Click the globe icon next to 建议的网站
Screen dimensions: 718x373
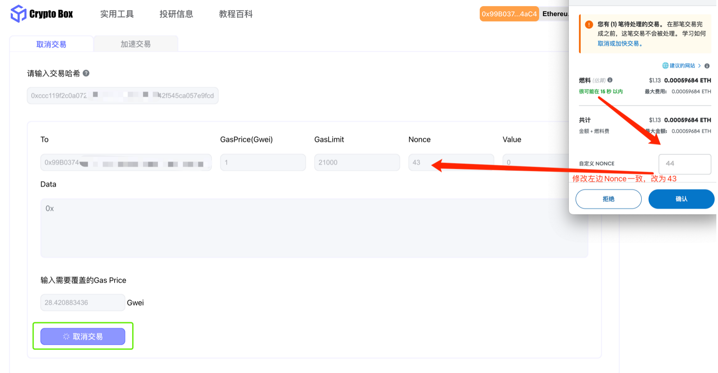[x=665, y=65]
